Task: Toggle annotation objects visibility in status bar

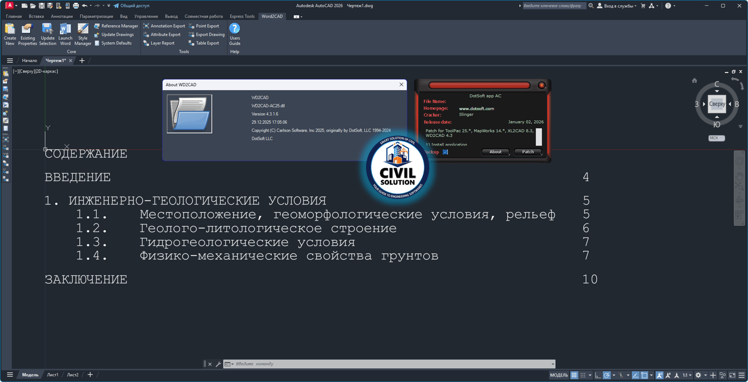Action: pyautogui.click(x=659, y=375)
